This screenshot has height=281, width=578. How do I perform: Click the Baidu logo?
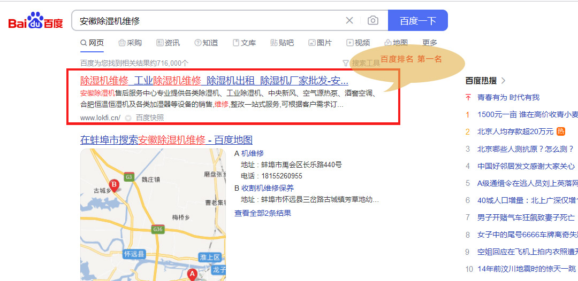35,20
